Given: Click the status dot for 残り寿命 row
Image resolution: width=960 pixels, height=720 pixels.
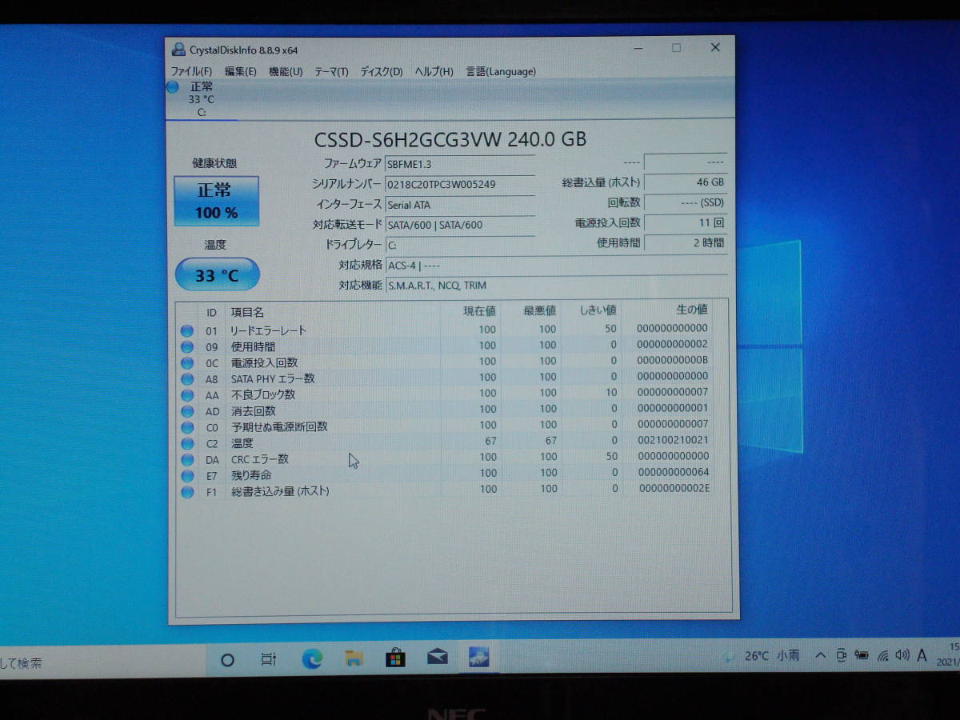Looking at the screenshot, I should [x=187, y=475].
